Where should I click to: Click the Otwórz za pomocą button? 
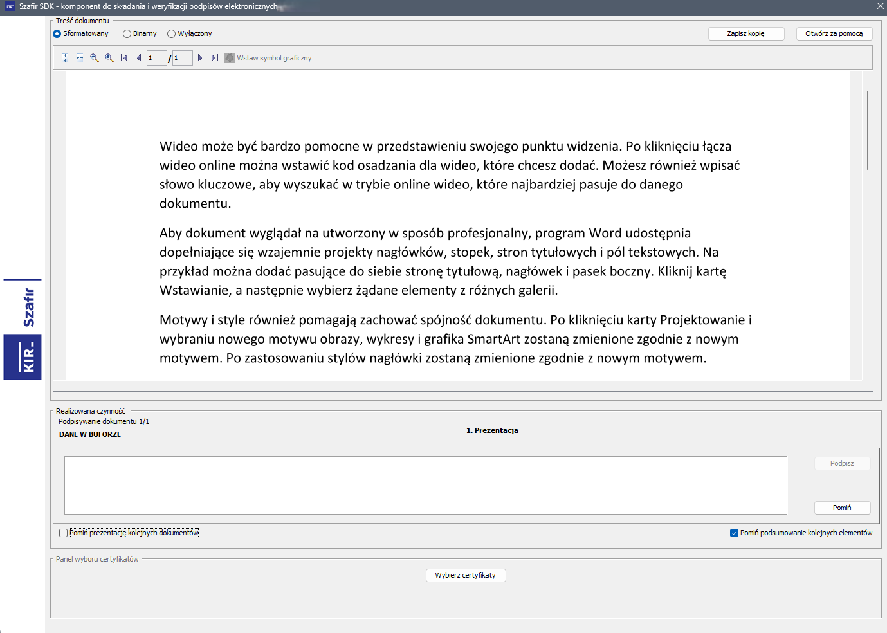834,34
